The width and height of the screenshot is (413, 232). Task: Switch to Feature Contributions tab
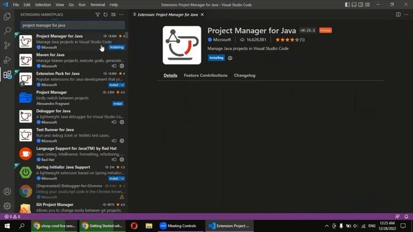point(205,75)
